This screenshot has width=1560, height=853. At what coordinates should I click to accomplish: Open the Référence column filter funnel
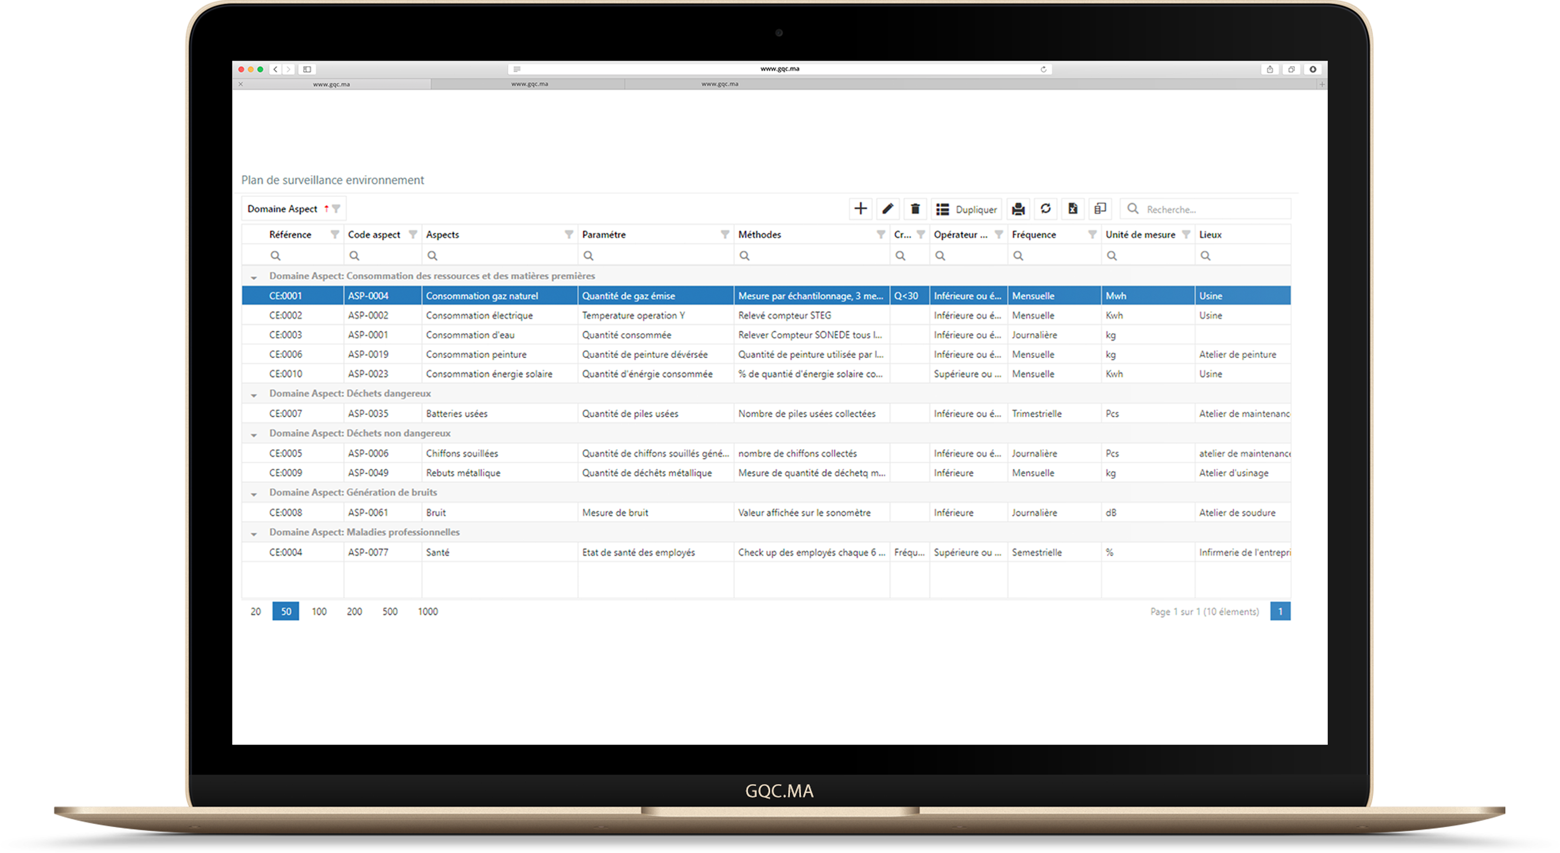pos(334,234)
